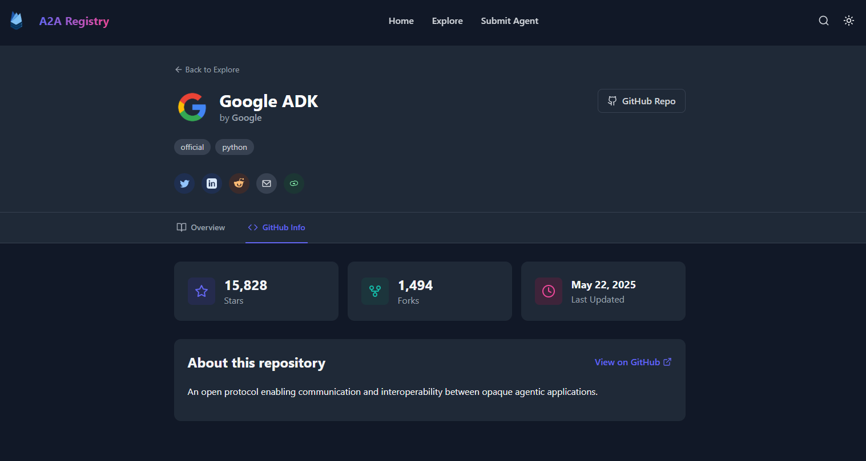Click the Google ADK heading
866x461 pixels.
pos(269,101)
